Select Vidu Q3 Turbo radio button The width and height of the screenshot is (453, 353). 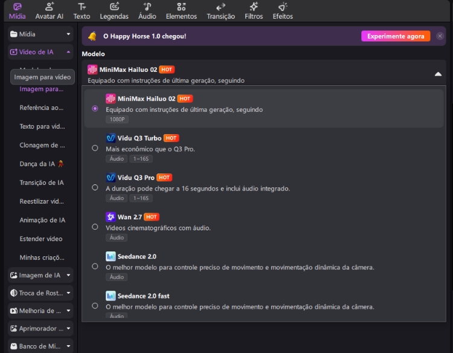coord(95,148)
